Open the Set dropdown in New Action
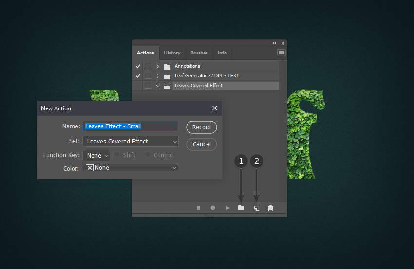Screen dimensions: 414x269 click(x=130, y=142)
